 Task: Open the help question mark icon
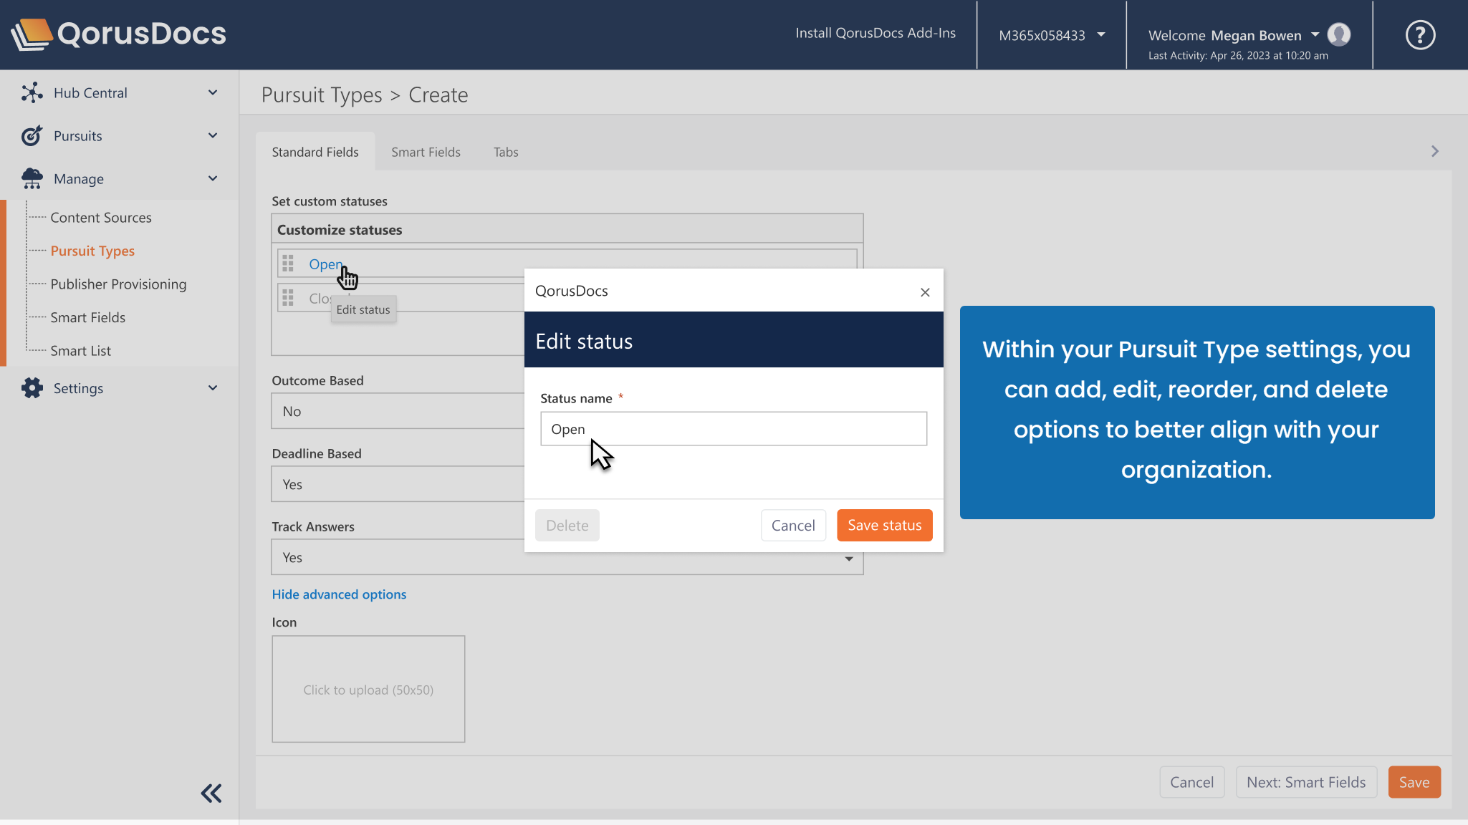1420,34
